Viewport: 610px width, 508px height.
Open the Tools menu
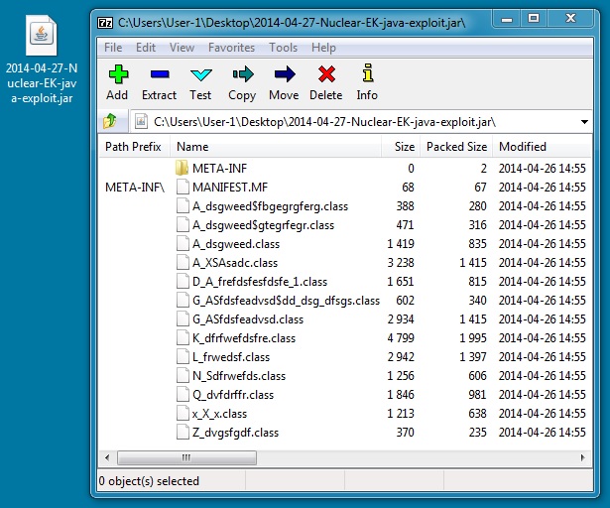[x=283, y=48]
